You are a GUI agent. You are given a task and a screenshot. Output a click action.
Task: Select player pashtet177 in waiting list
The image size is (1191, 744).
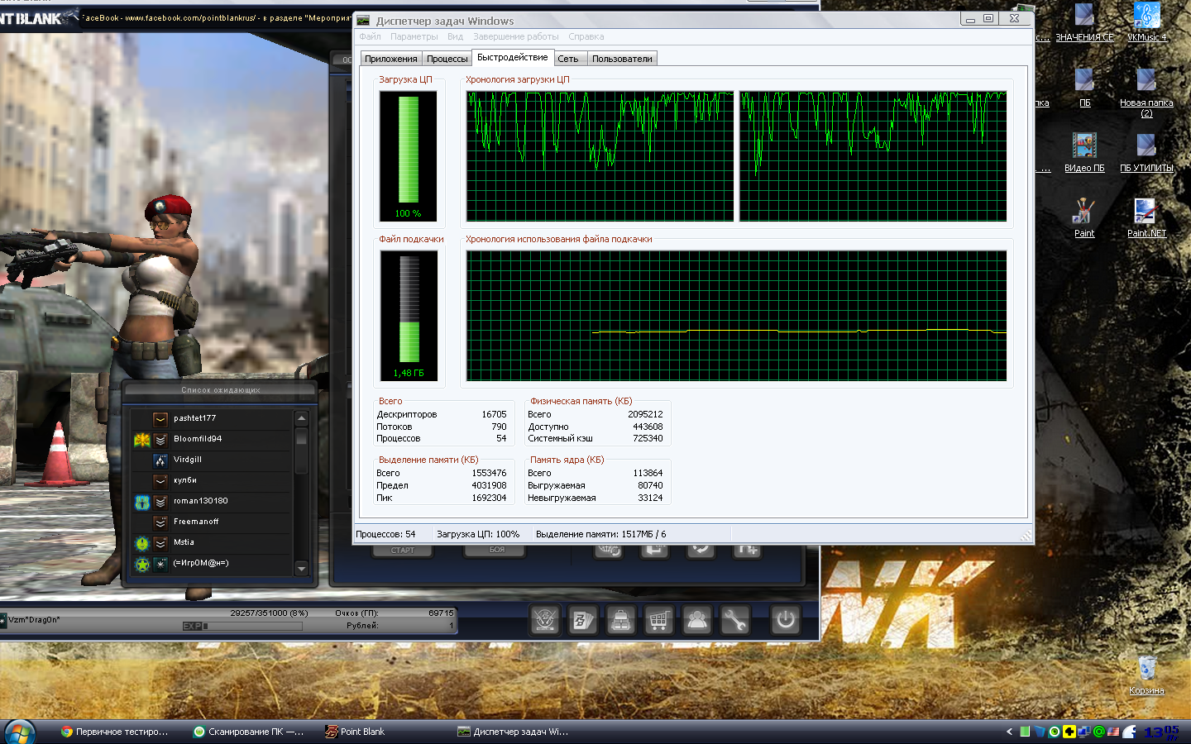pos(211,419)
